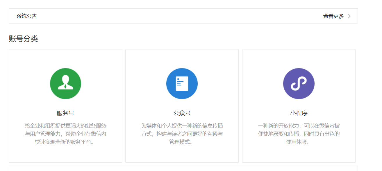The width and height of the screenshot is (382, 171).
Task: Open the 查看更多 link
Action: (333, 16)
